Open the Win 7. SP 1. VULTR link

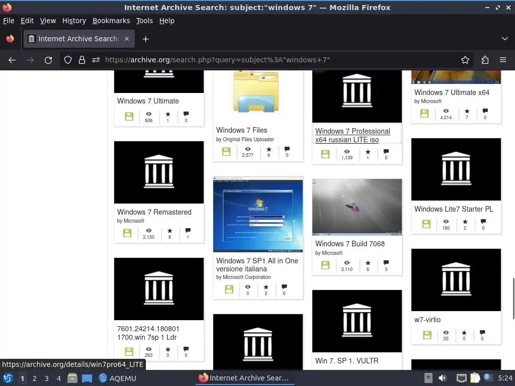(x=347, y=361)
